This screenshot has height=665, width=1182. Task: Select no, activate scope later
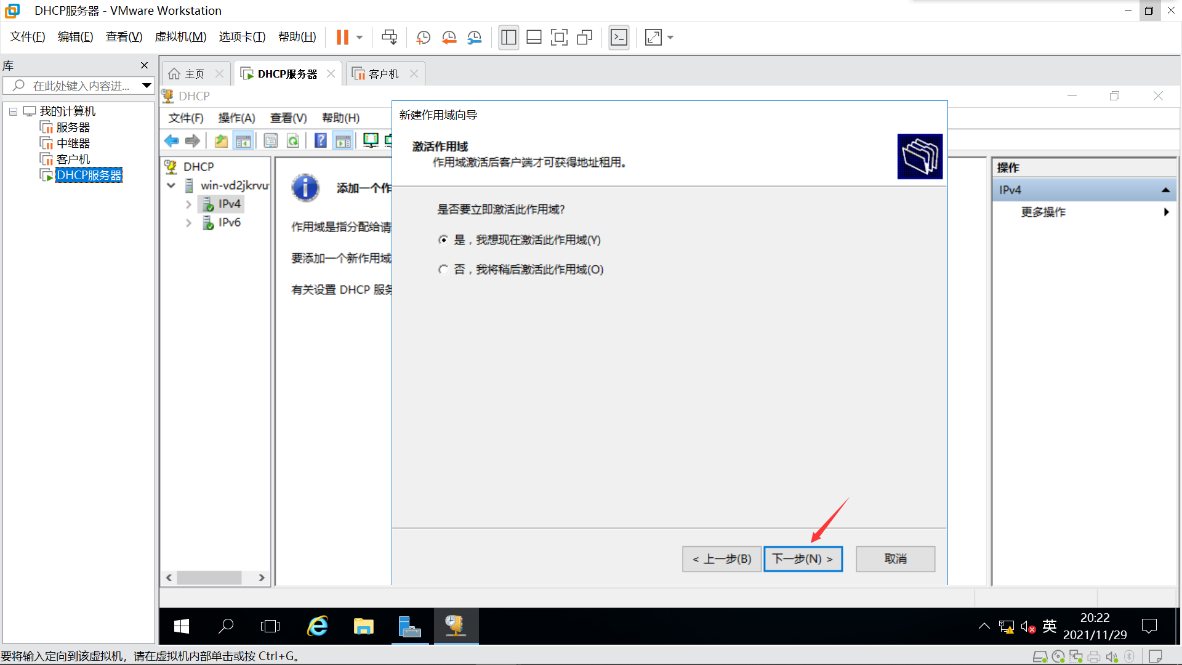443,270
